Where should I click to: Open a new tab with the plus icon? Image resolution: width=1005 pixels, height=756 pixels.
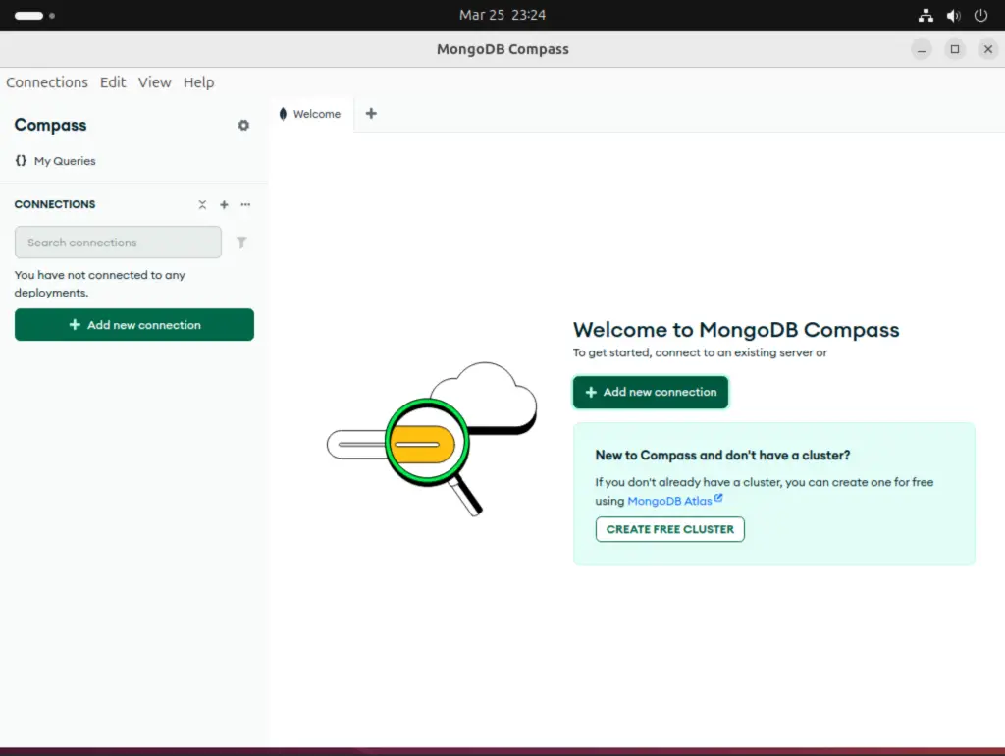point(371,114)
